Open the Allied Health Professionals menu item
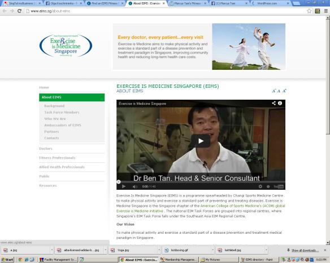330x263 pixels. 62,167
